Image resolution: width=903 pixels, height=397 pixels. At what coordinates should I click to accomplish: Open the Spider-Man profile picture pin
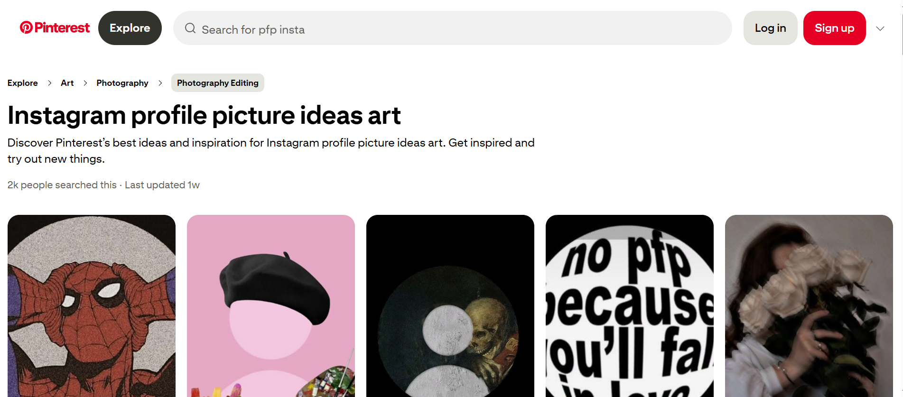[91, 306]
